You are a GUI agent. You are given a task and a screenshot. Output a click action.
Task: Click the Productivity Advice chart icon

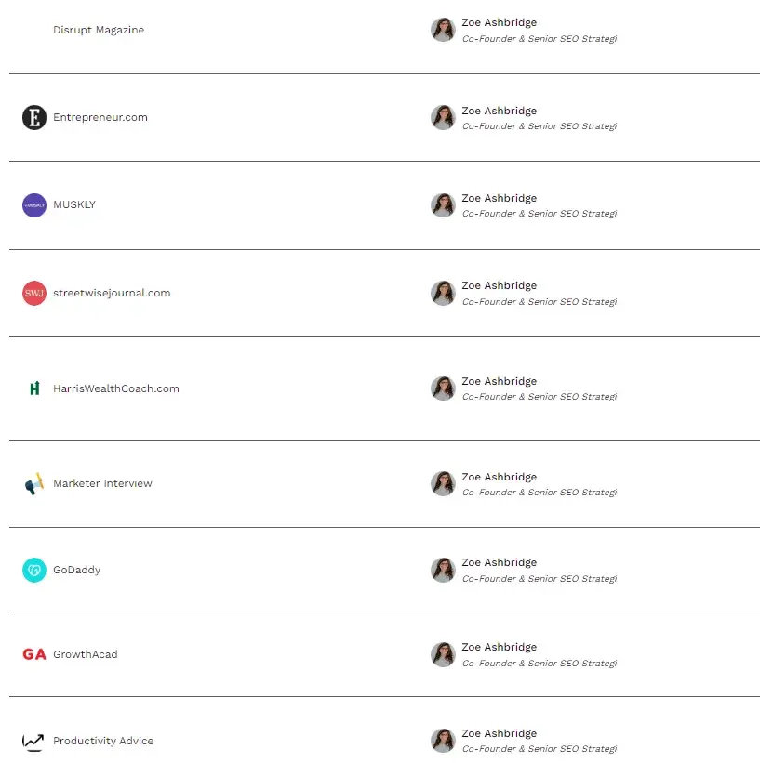point(34,742)
